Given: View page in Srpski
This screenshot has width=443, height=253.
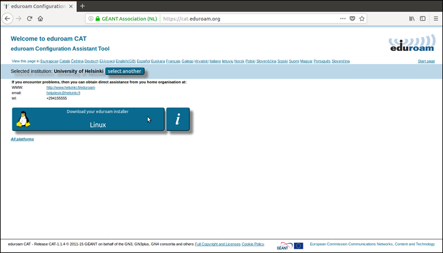Looking at the screenshot, I should pyautogui.click(x=282, y=61).
